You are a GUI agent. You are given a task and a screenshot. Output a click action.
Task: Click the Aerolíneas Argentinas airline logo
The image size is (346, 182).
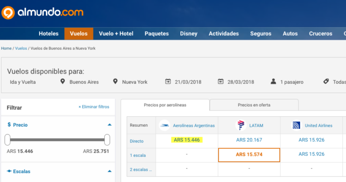click(165, 125)
